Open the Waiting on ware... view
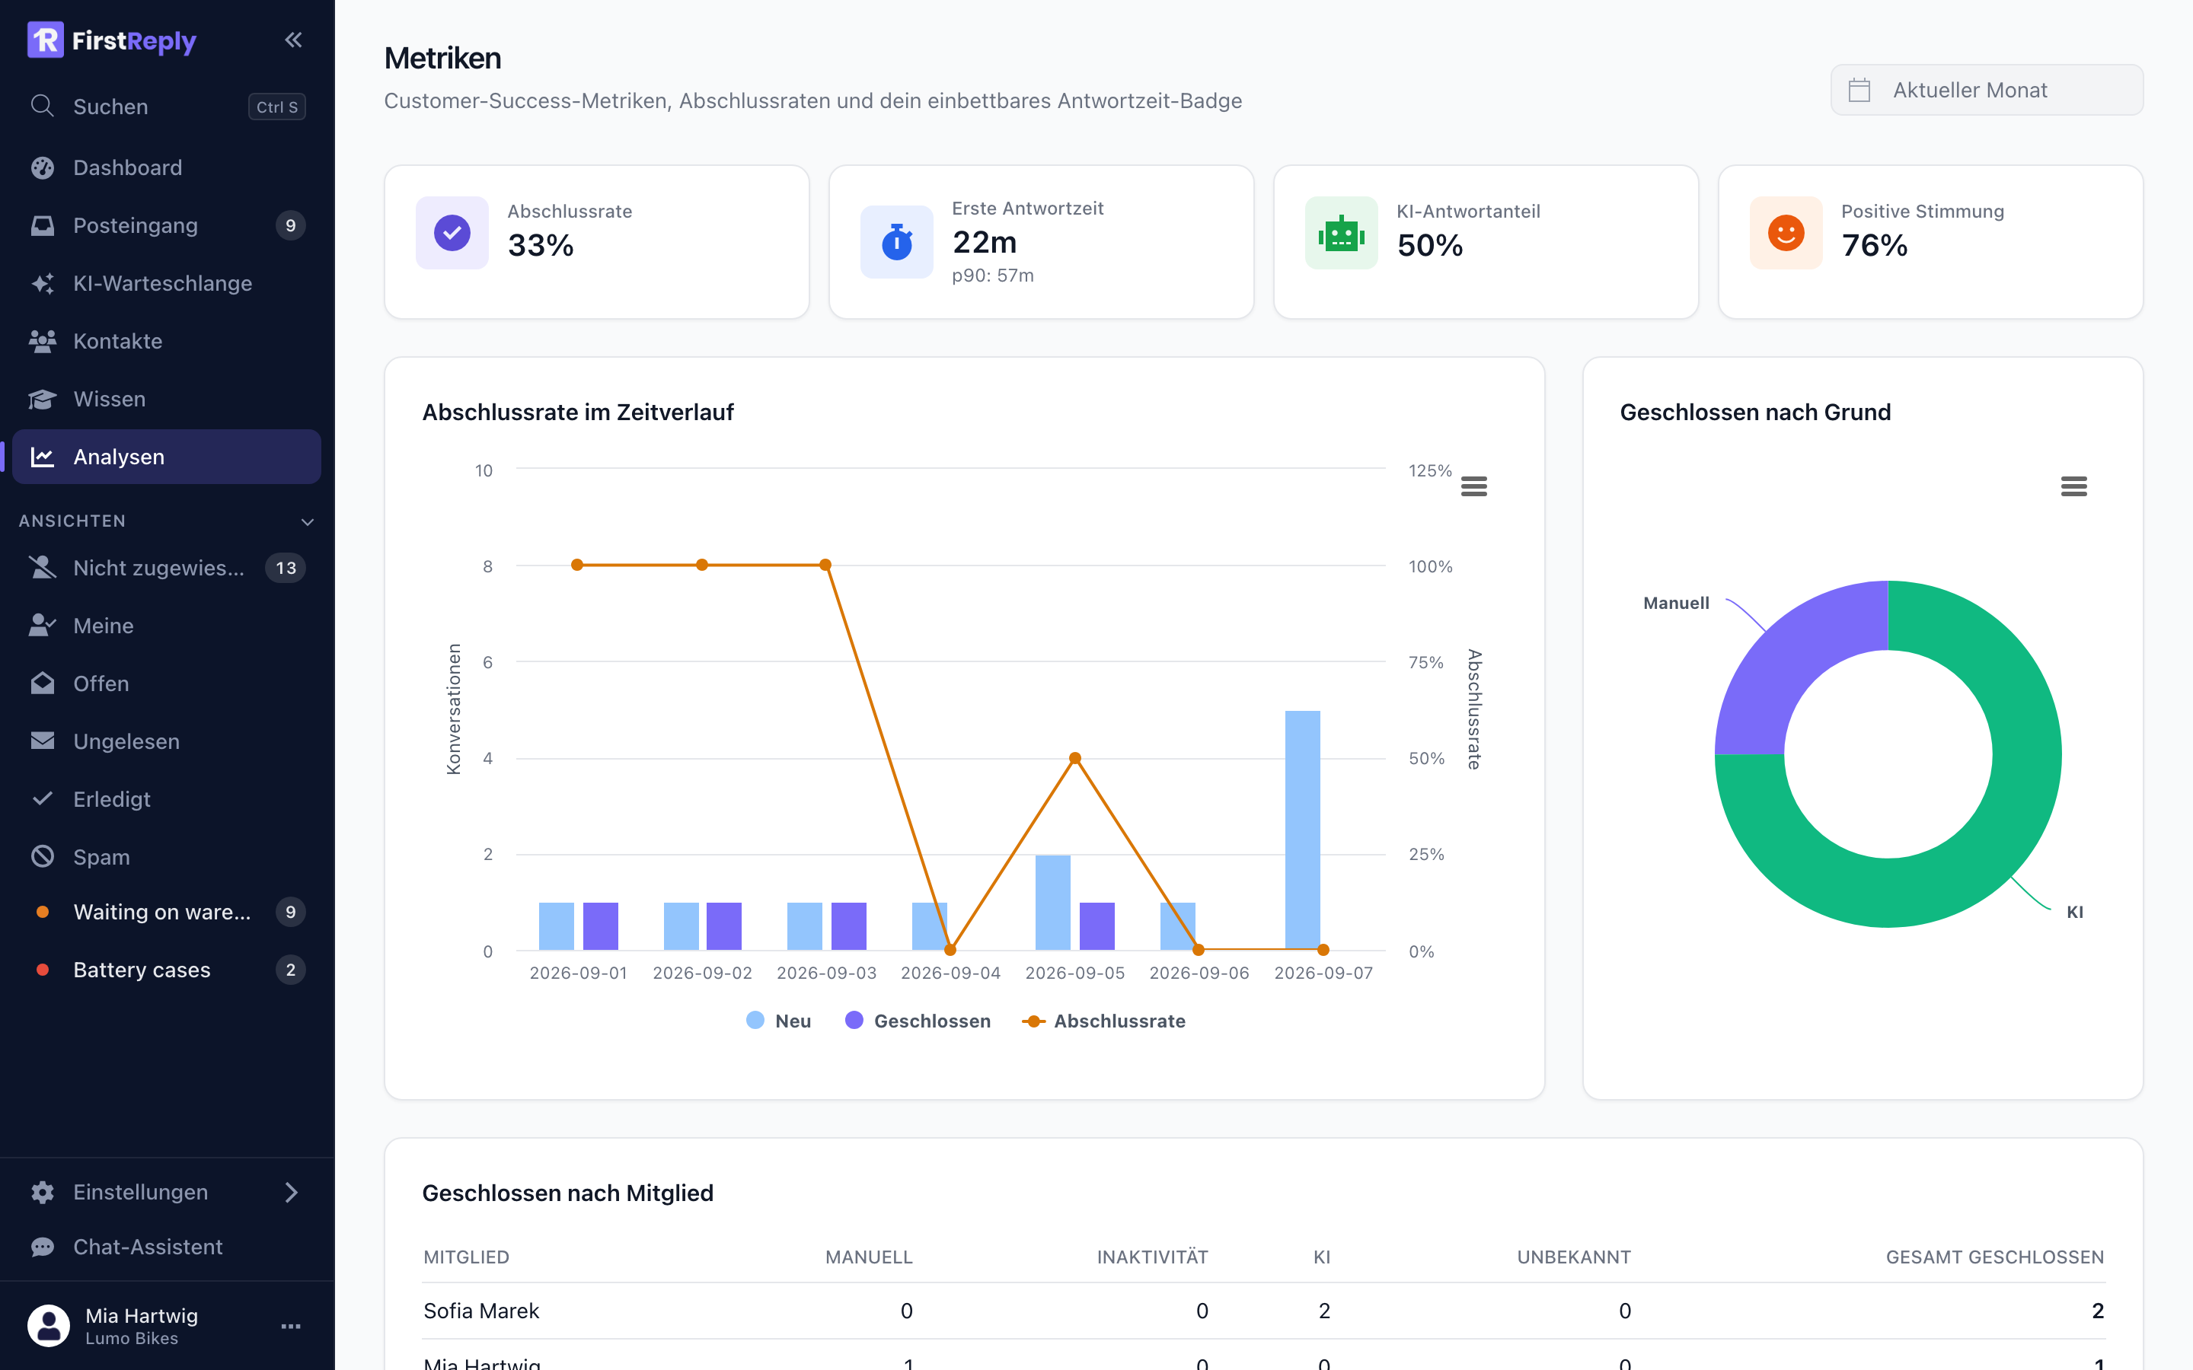The width and height of the screenshot is (2193, 1370). 167,913
